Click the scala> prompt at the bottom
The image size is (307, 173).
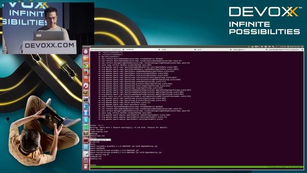click(x=93, y=165)
